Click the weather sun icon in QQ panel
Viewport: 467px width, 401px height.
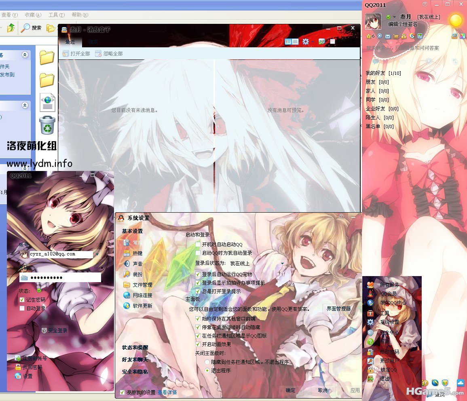(x=456, y=20)
